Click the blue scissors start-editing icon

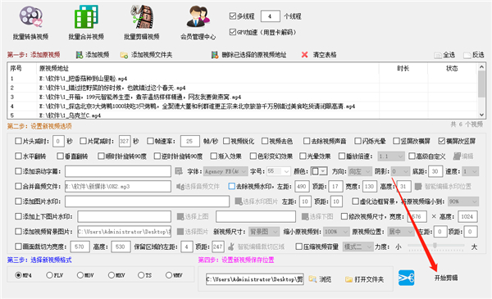[407, 278]
